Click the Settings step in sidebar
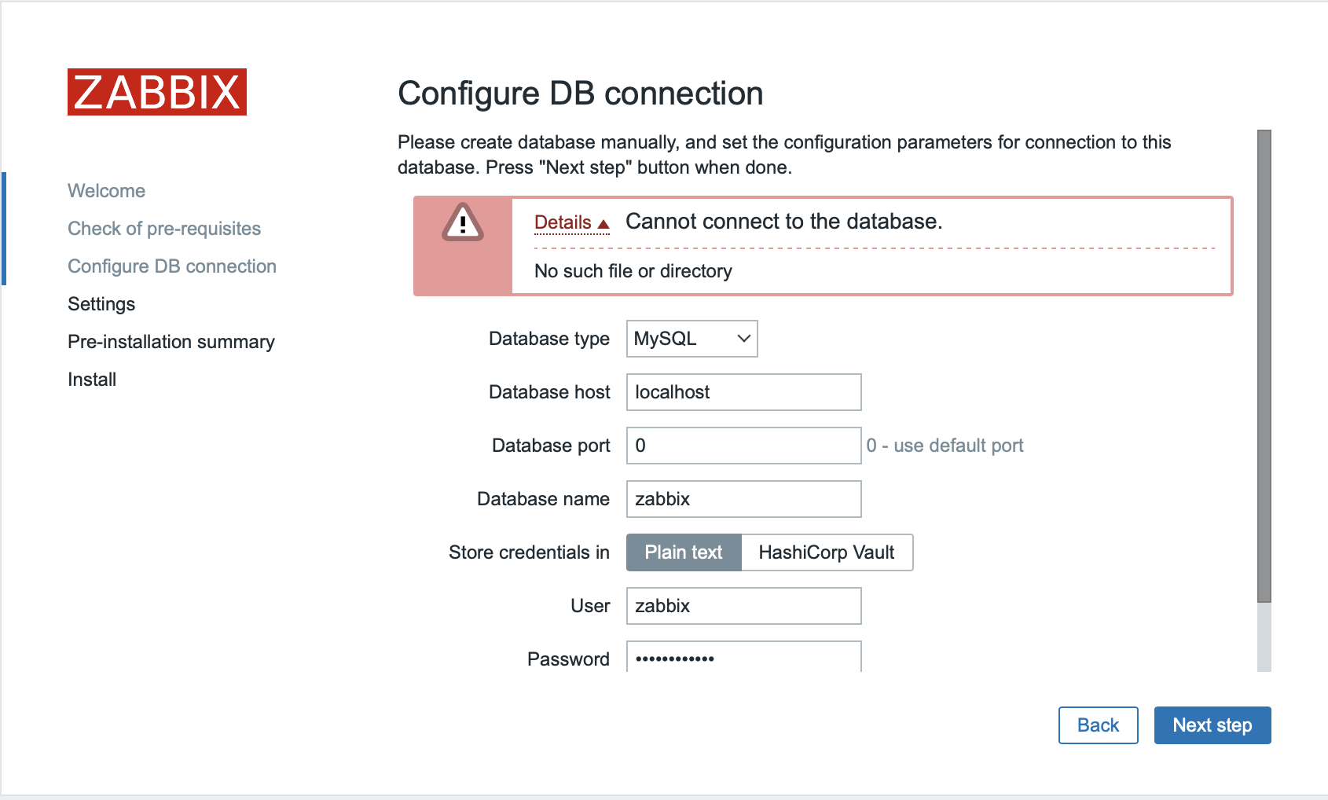 (101, 304)
